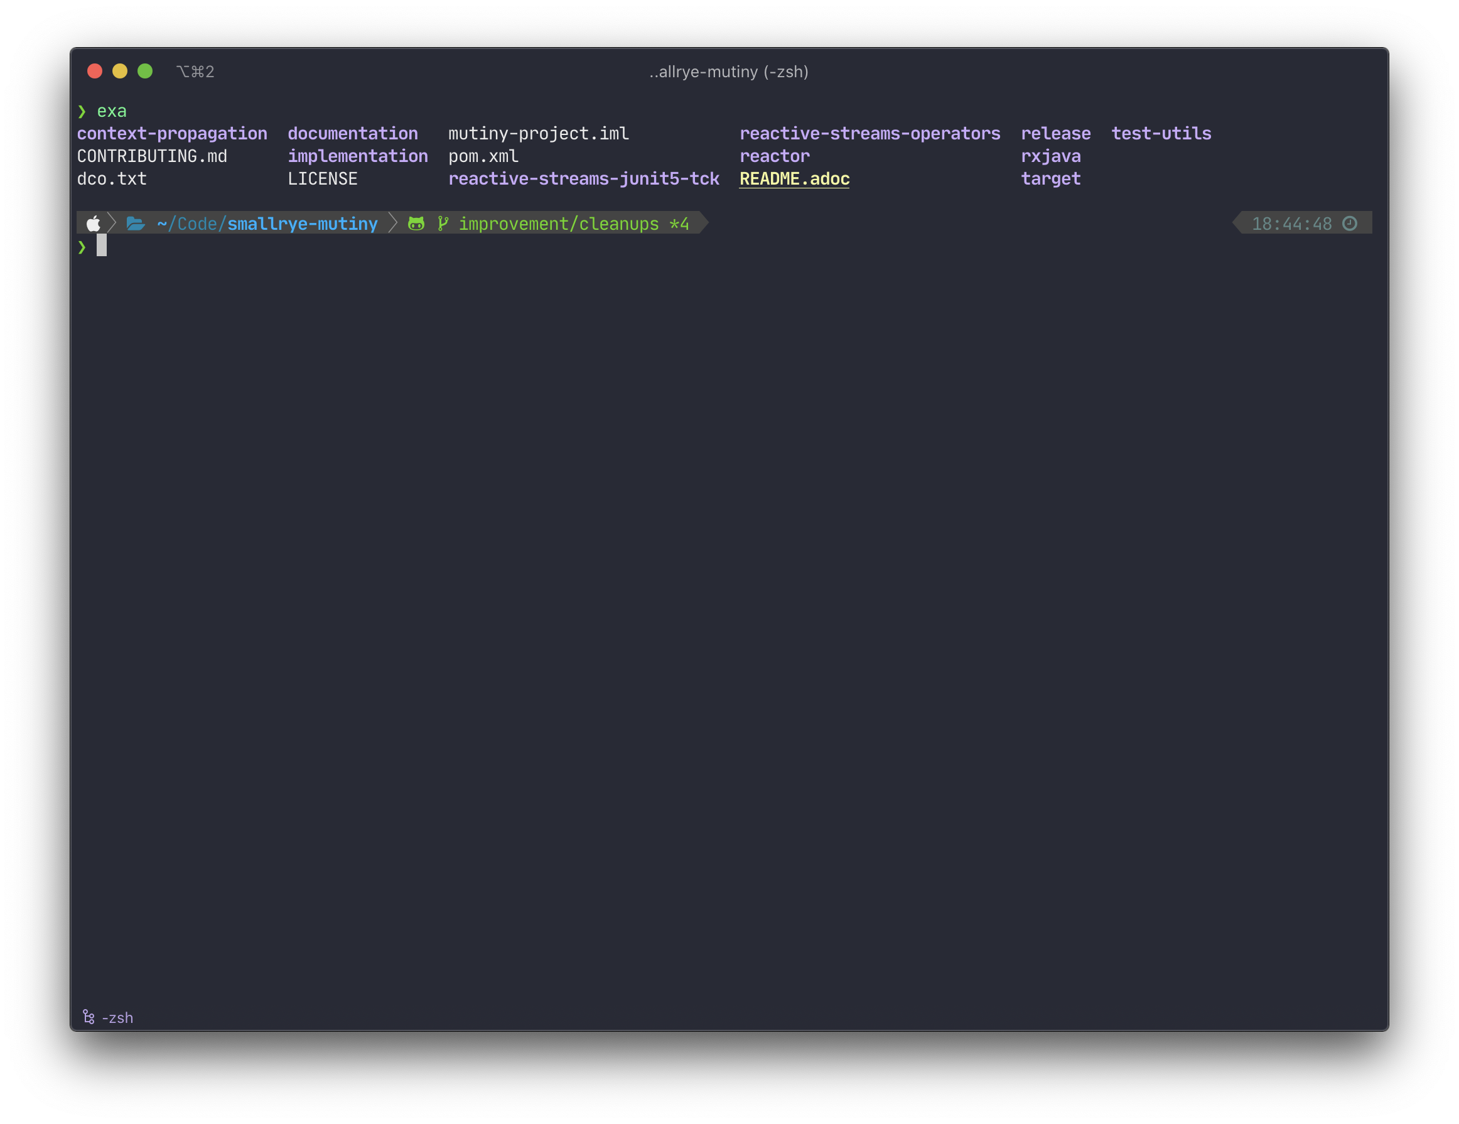Click the status bar process icon by -zsh

tap(88, 1017)
